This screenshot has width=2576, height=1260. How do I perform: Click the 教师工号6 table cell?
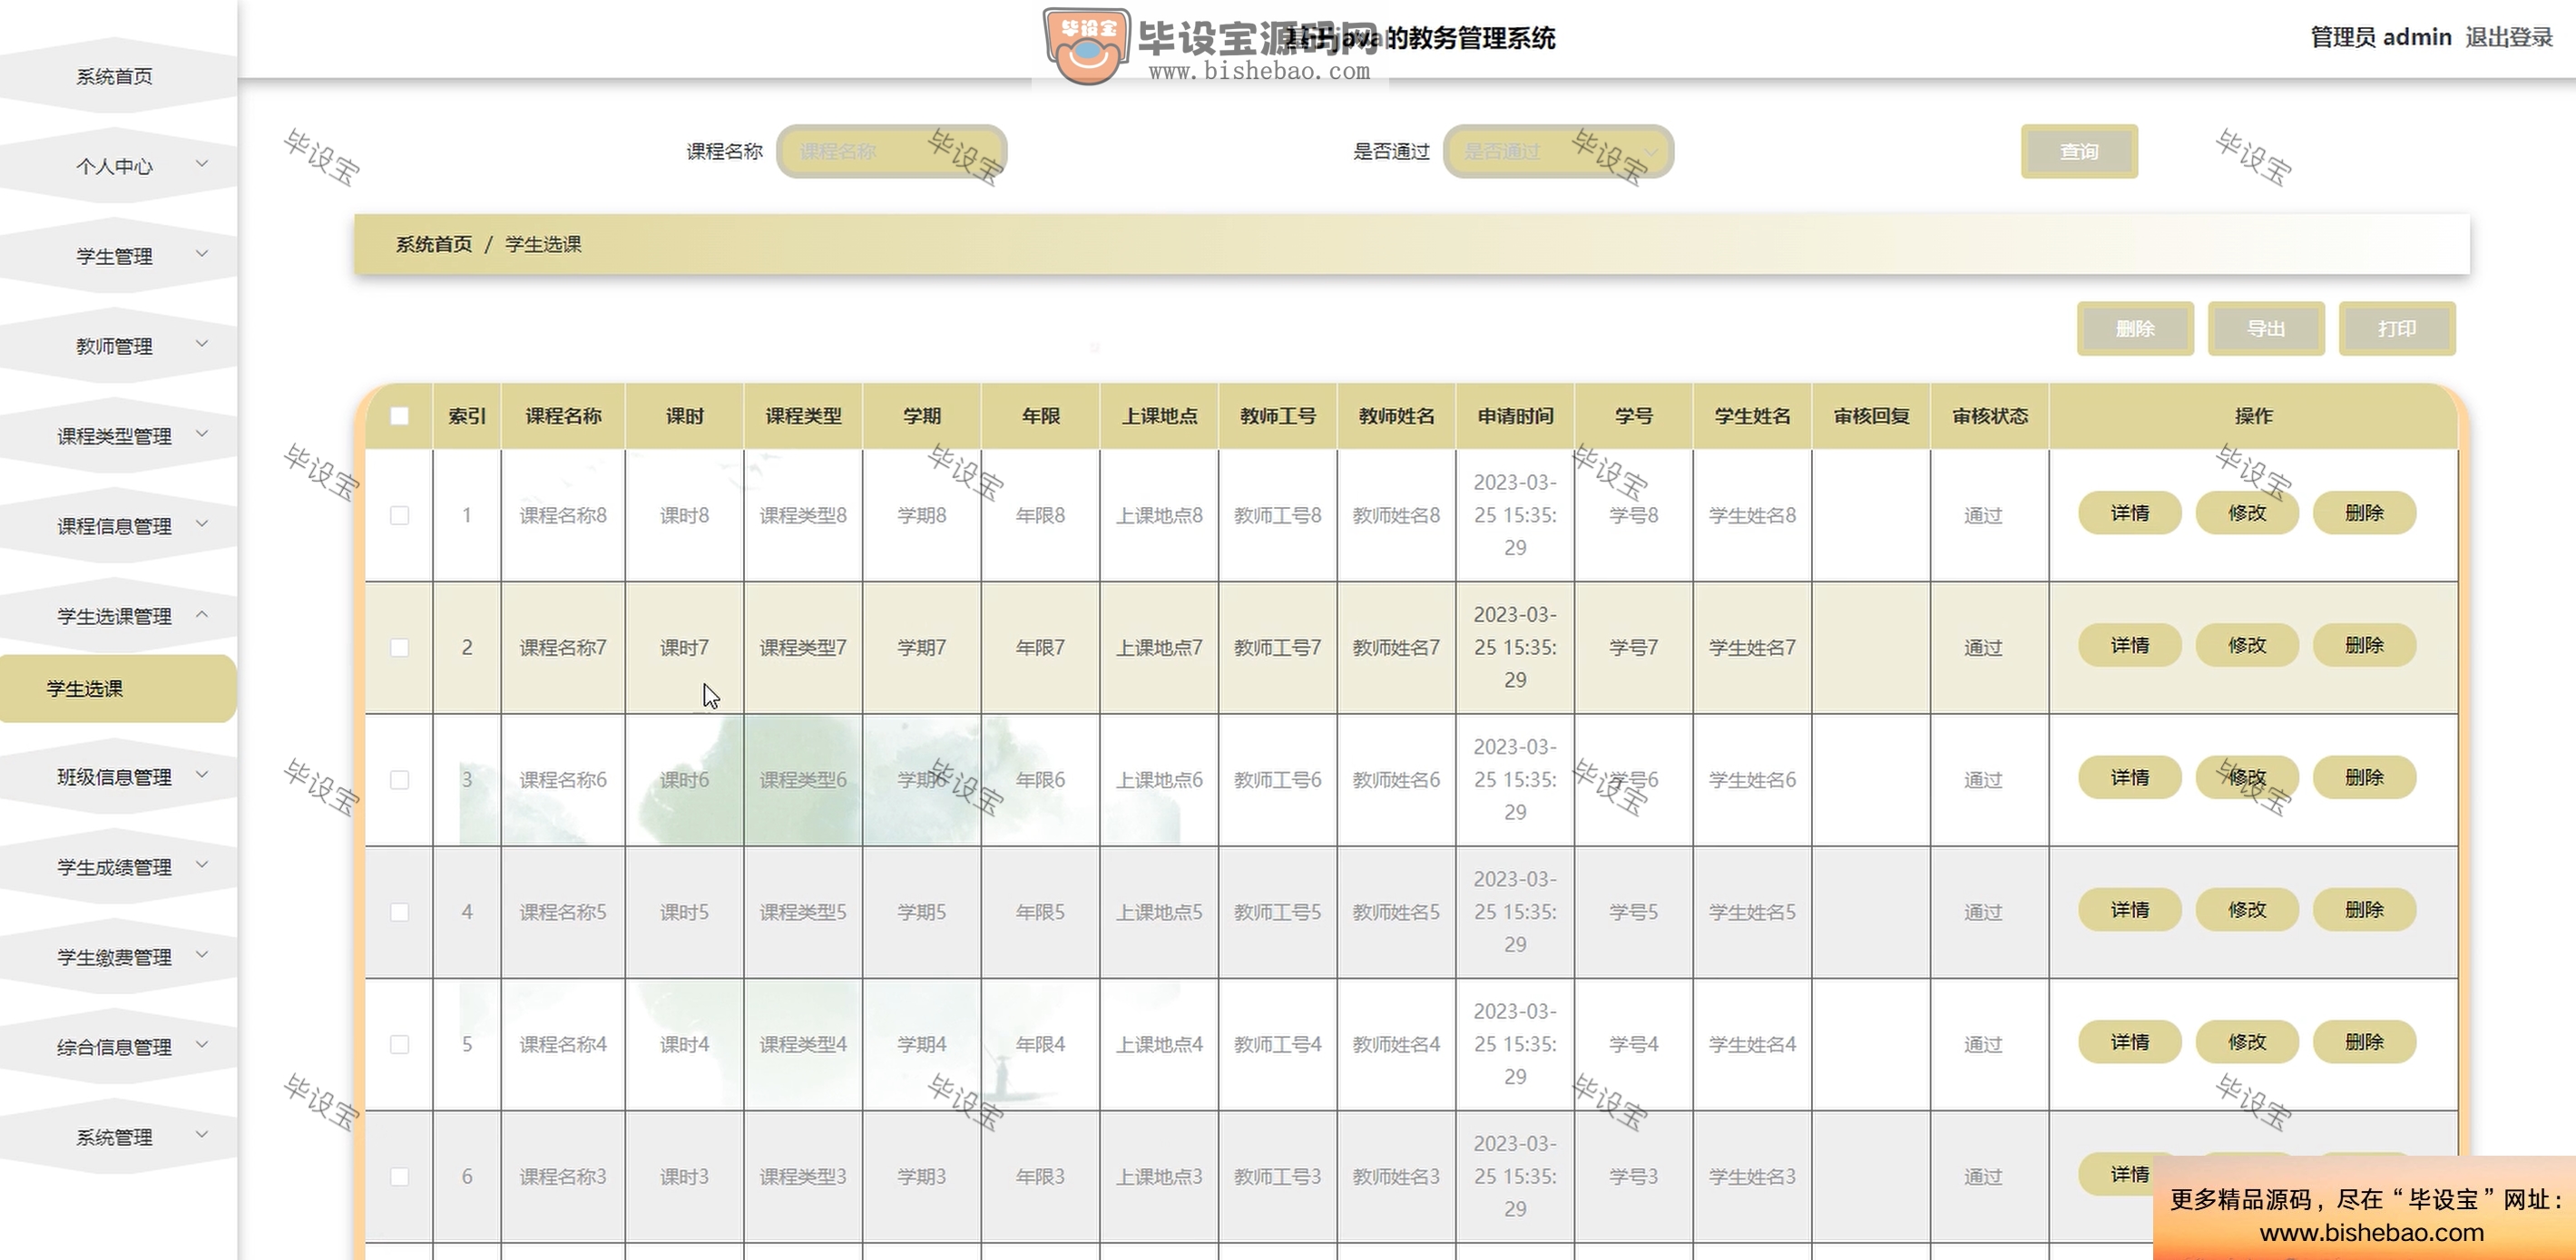(x=1277, y=779)
